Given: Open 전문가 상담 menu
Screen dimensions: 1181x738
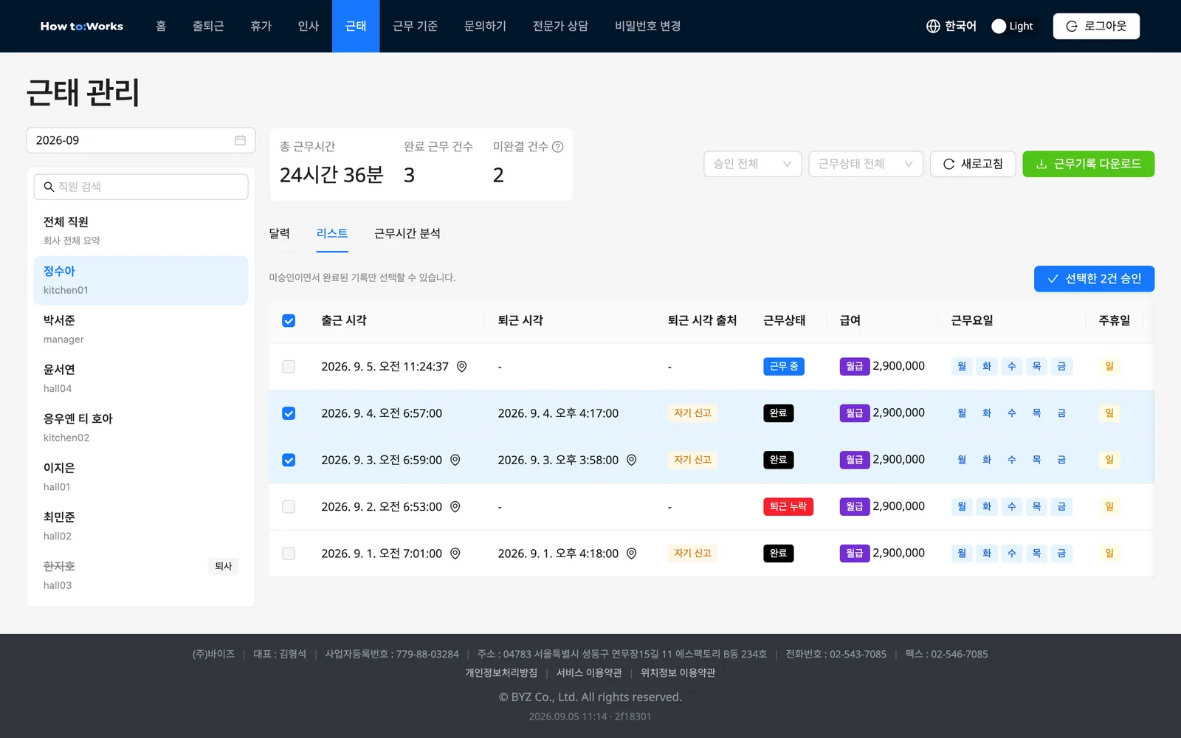Looking at the screenshot, I should click(560, 26).
